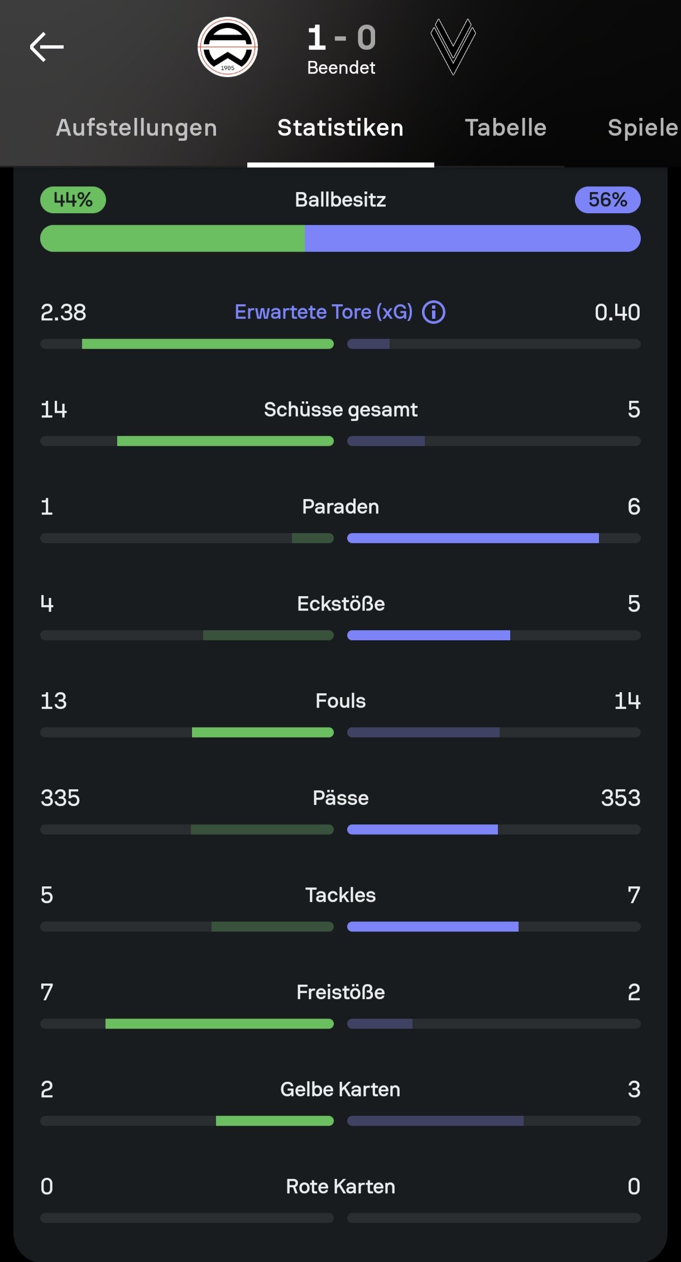Image resolution: width=681 pixels, height=1262 pixels.
Task: Open the Tabelle tab
Action: tap(506, 128)
